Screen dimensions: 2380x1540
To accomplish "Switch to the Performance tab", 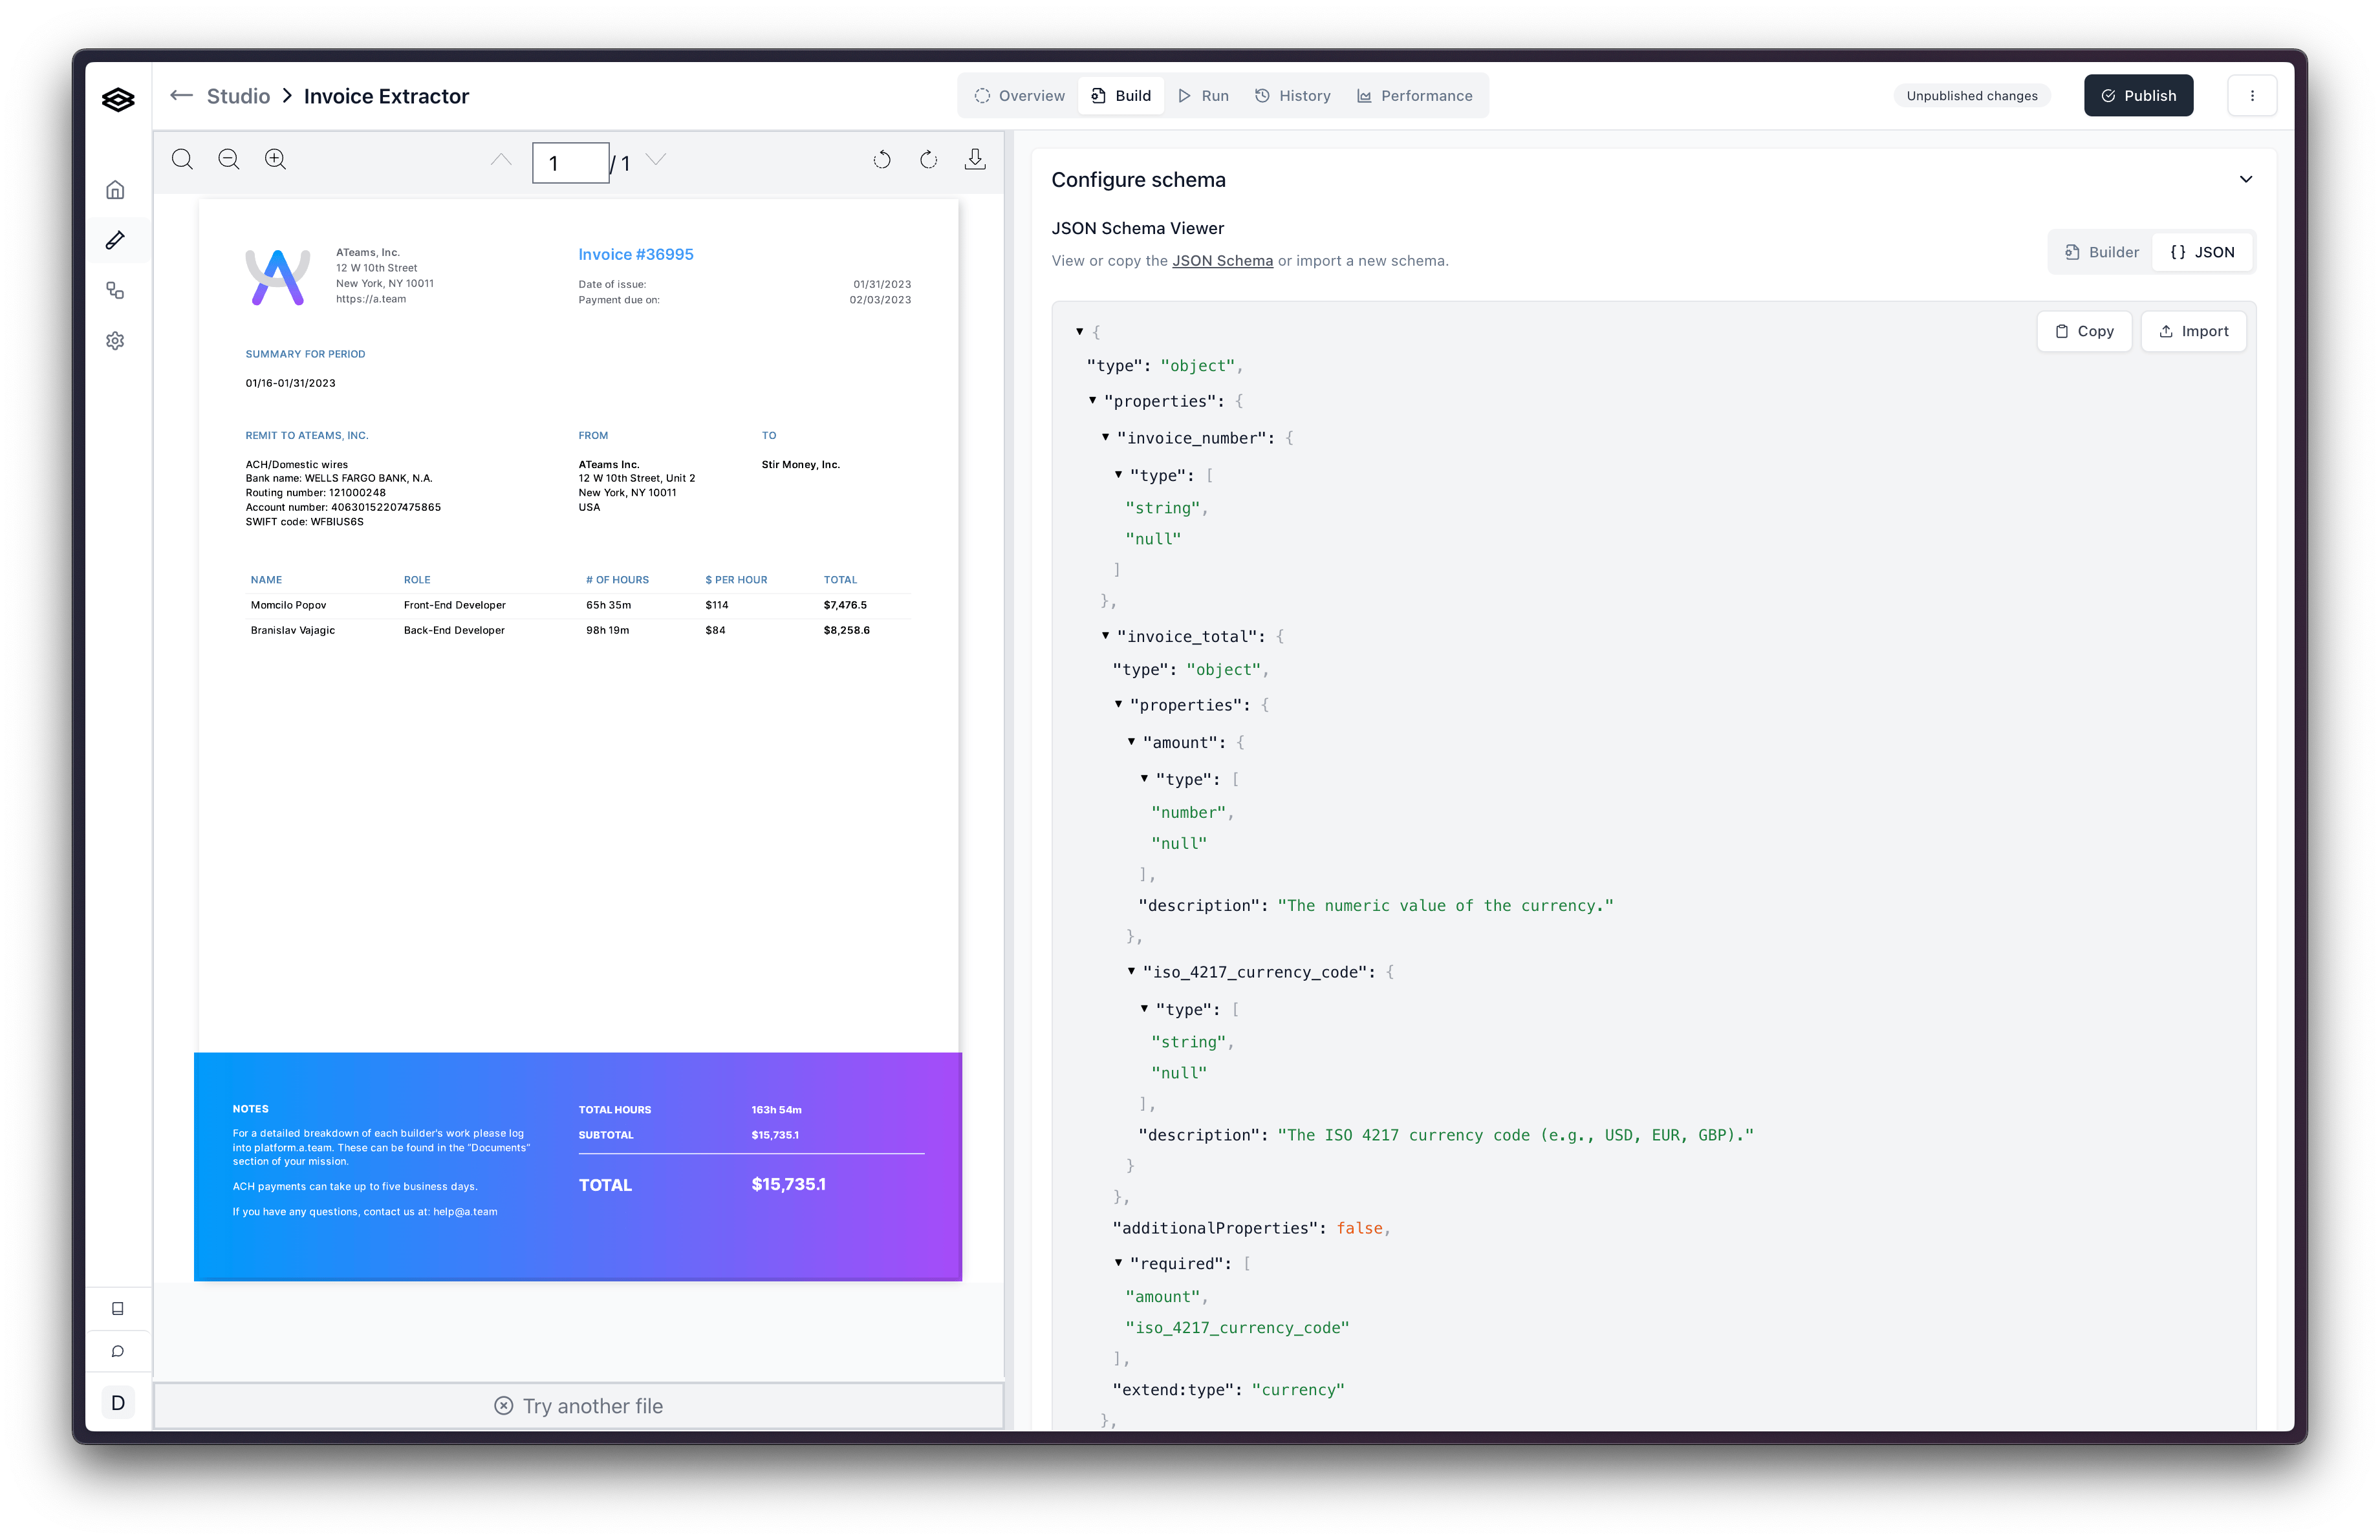I will pos(1414,96).
